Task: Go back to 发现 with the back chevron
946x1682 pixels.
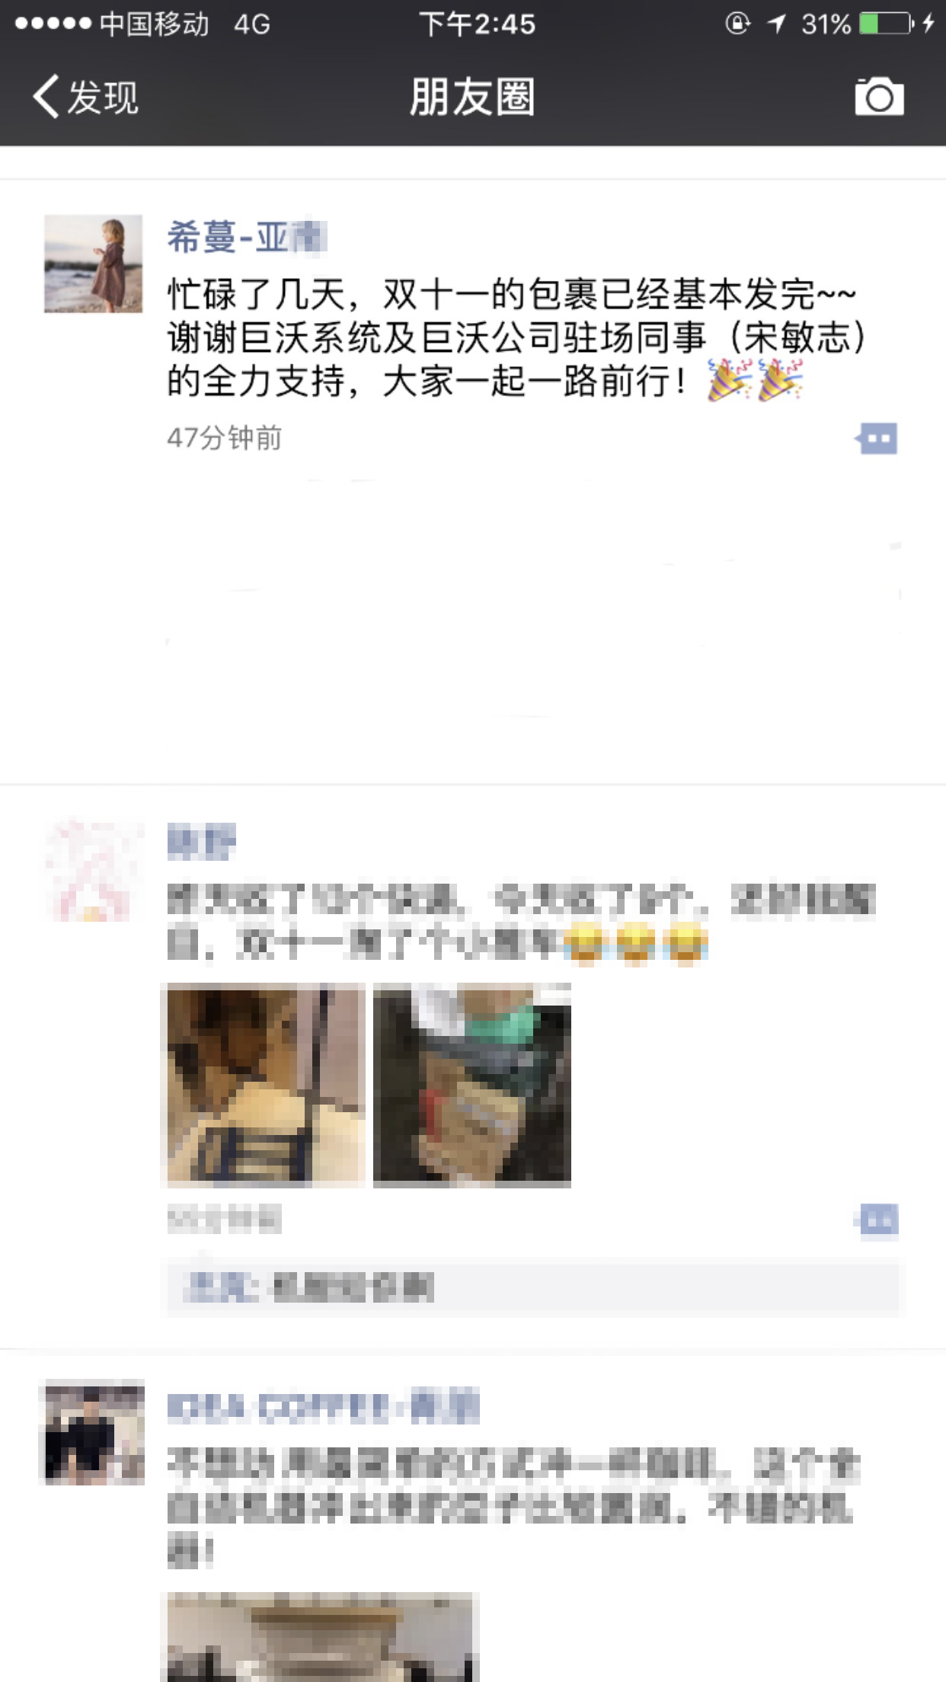Action: tap(46, 97)
